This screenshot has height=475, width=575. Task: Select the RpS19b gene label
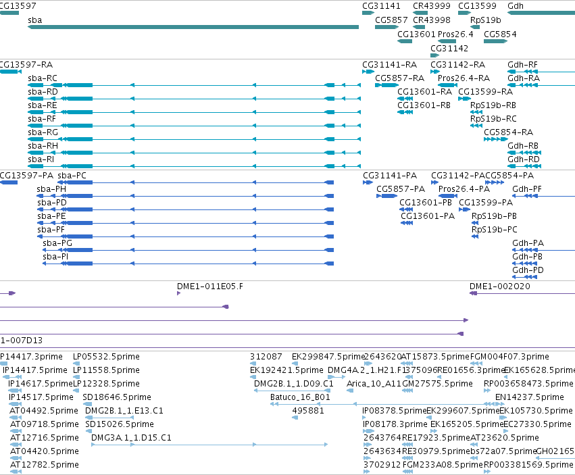(486, 20)
